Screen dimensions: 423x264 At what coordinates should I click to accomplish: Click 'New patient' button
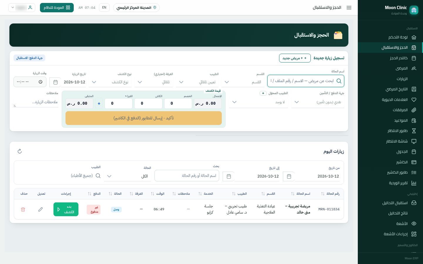[x=295, y=58]
